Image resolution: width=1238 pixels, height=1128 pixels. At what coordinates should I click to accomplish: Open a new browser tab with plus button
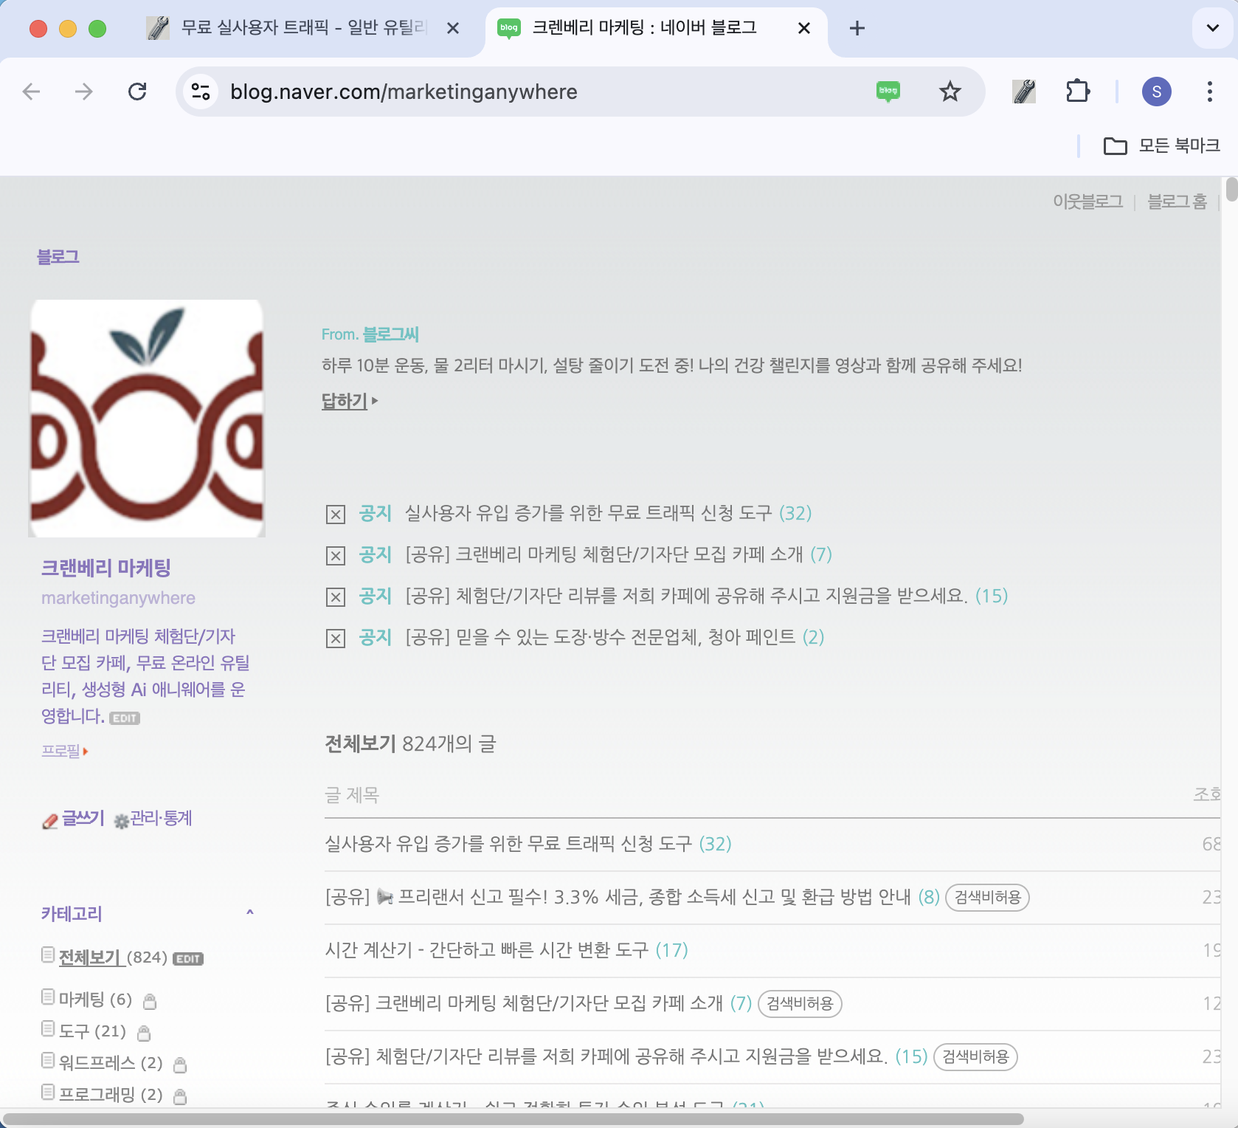point(857,28)
